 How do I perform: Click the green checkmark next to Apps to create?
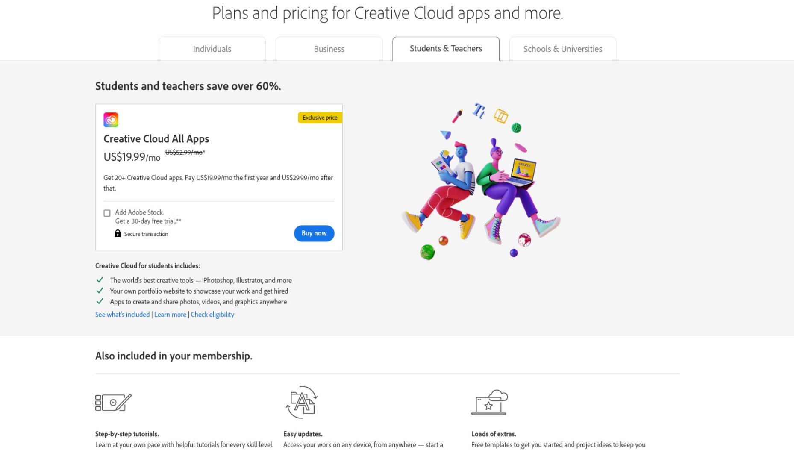pos(100,301)
